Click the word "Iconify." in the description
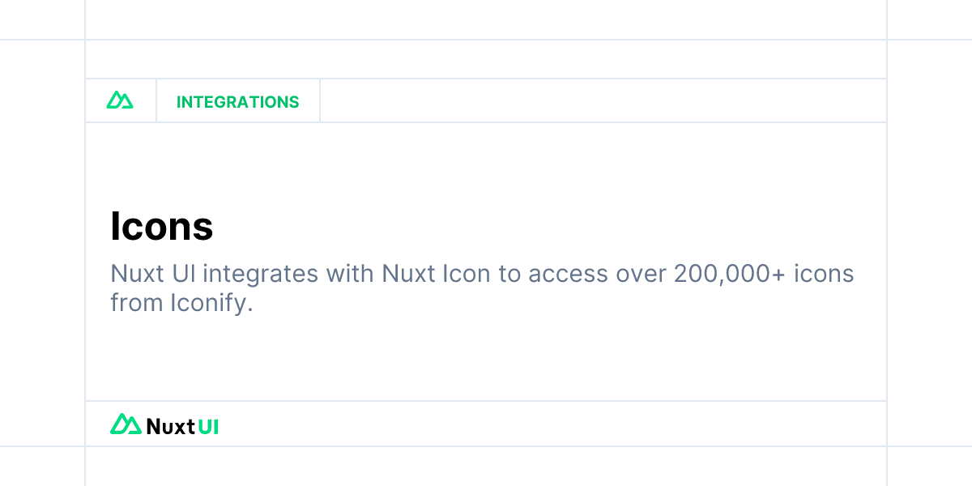Viewport: 972px width, 486px height. pyautogui.click(x=210, y=305)
